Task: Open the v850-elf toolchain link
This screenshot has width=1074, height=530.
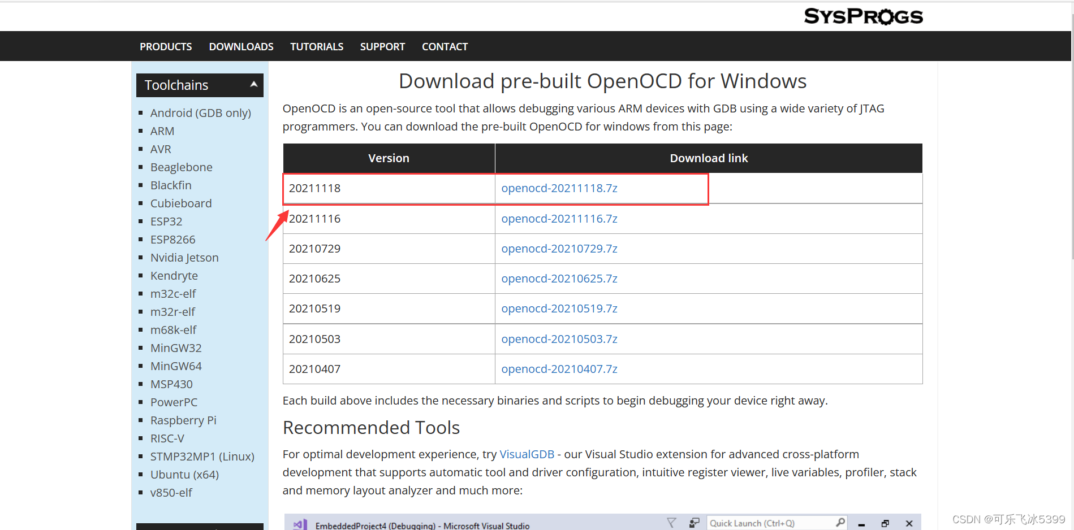Action: pyautogui.click(x=171, y=493)
